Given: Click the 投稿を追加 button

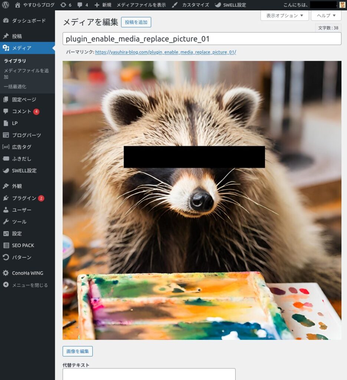Looking at the screenshot, I should tap(136, 22).
